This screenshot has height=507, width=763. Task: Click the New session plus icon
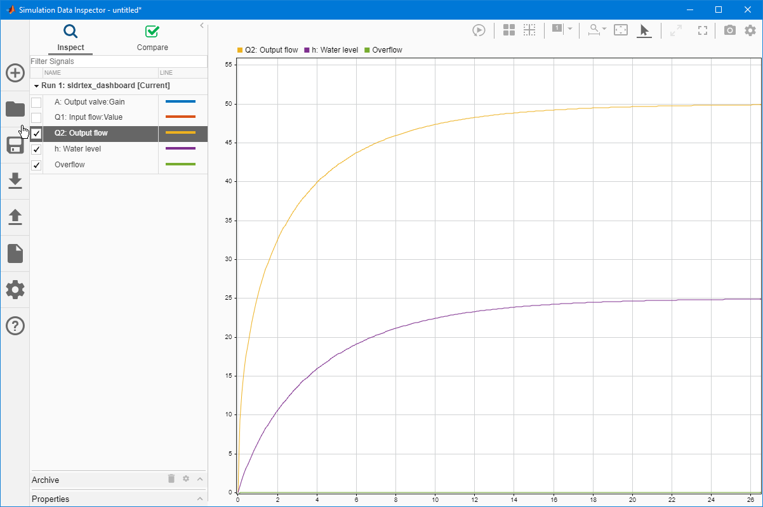click(x=15, y=73)
